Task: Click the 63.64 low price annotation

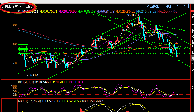Action: pyautogui.click(x=34, y=75)
